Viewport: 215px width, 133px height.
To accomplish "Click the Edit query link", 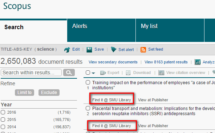I will point(76,49).
